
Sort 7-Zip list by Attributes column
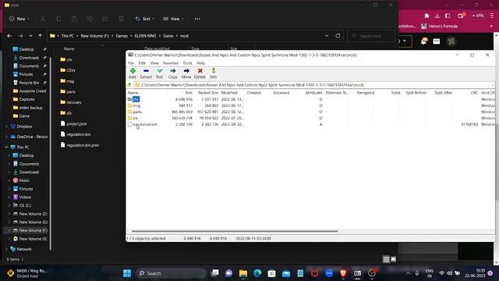point(313,93)
